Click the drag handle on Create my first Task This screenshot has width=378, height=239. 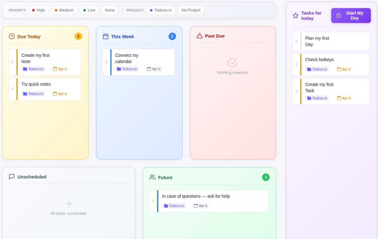[297, 91]
